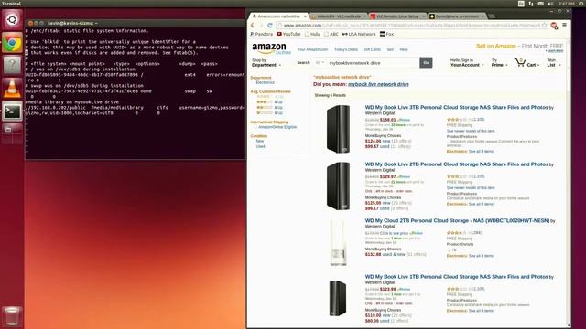Switch to the VideoLAN VLC media player tab

(339, 16)
